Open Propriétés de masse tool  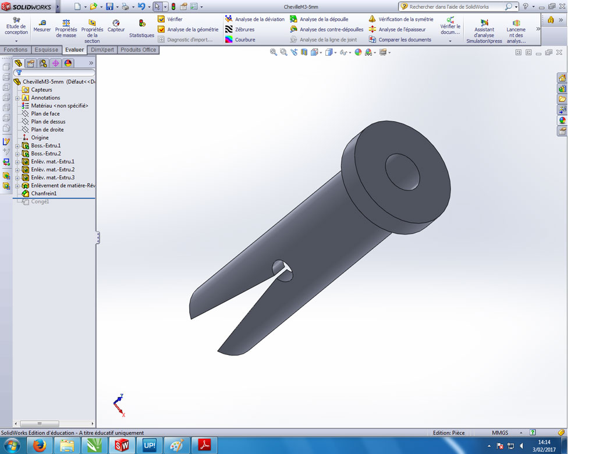[66, 29]
